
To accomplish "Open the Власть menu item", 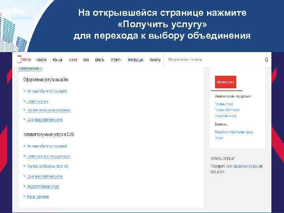I will coord(100,60).
